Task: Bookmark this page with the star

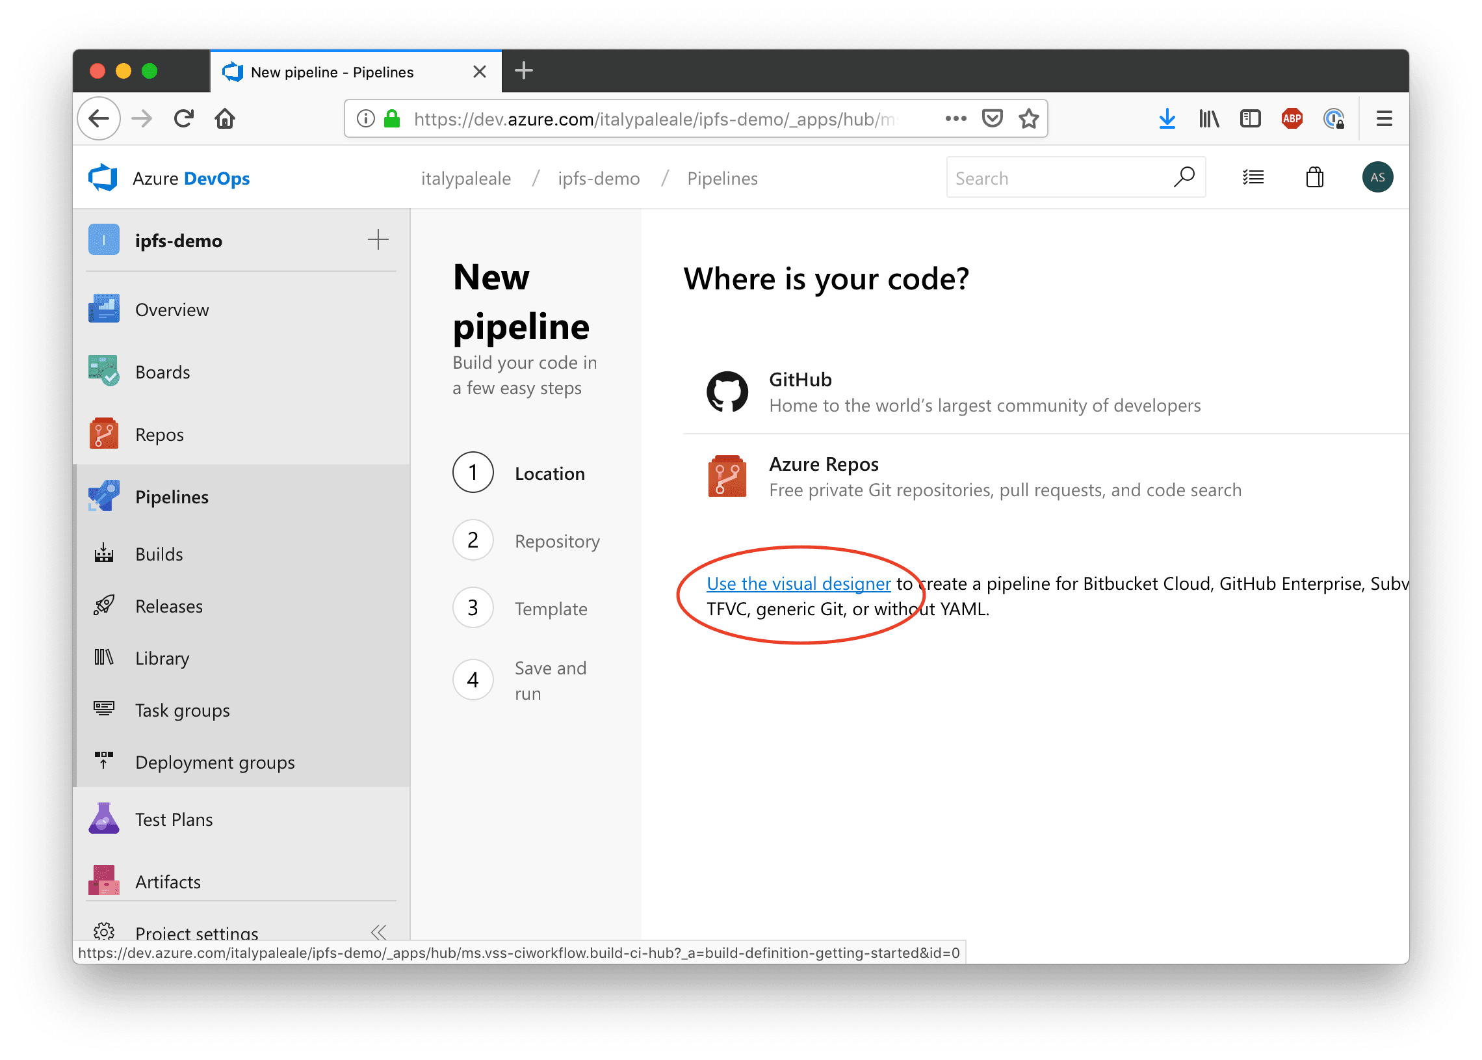Action: coord(1029,118)
